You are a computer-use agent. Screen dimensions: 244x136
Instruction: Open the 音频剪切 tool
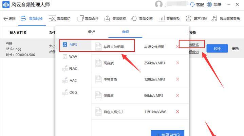click(x=60, y=19)
